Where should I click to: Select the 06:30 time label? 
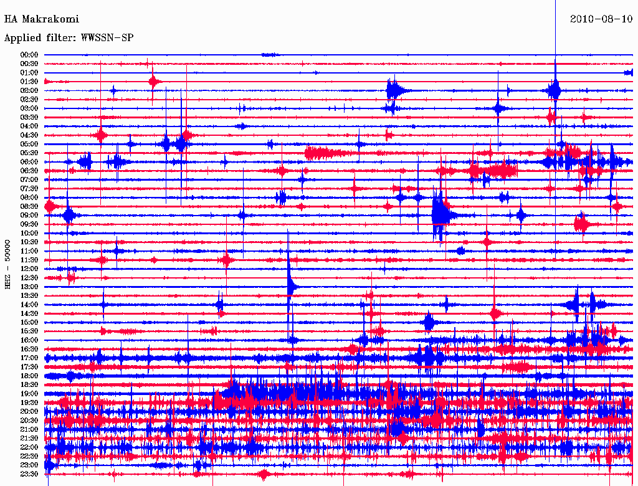point(29,171)
